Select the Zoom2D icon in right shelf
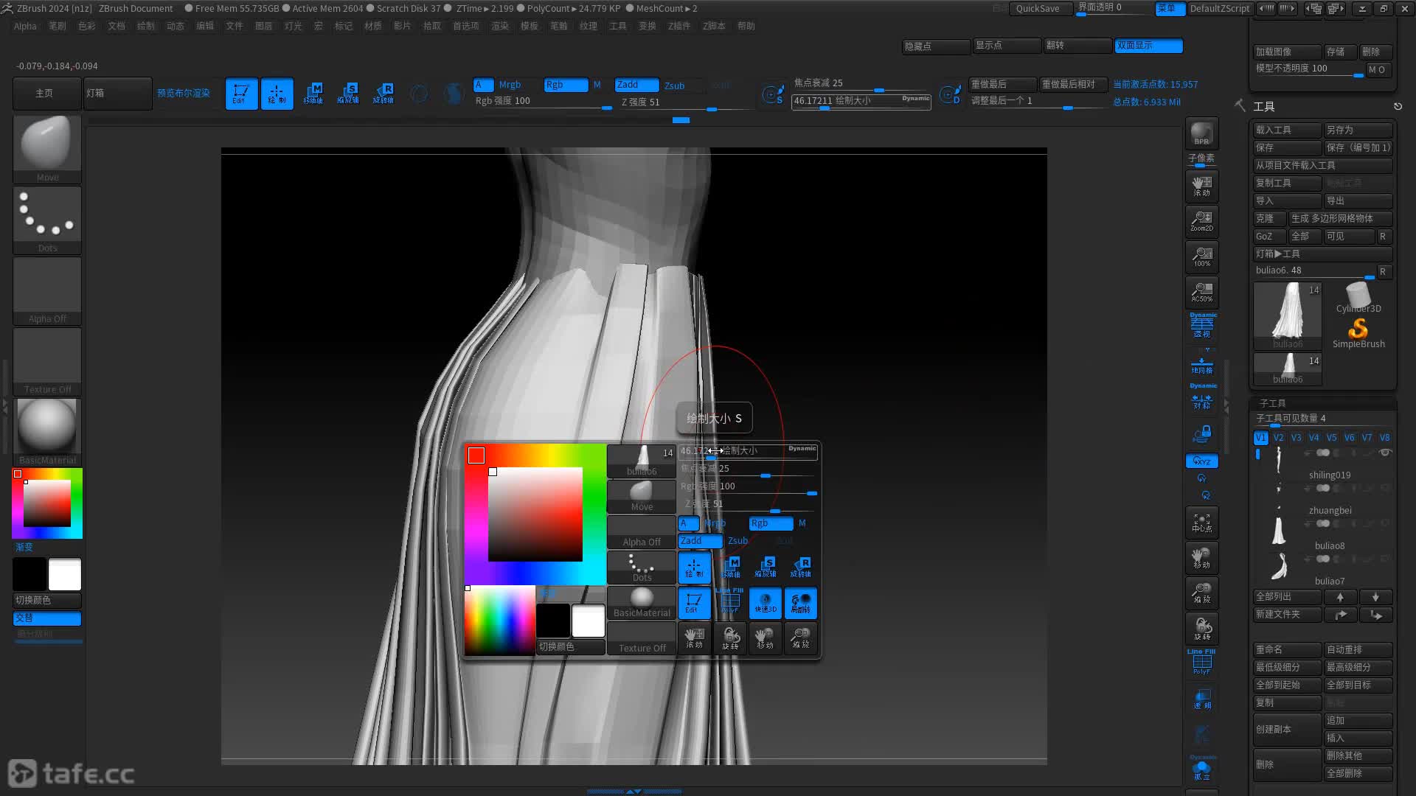 [x=1201, y=221]
